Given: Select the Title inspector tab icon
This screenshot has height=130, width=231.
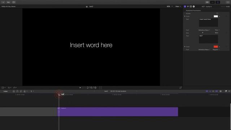Looking at the screenshot, I should point(185,6).
